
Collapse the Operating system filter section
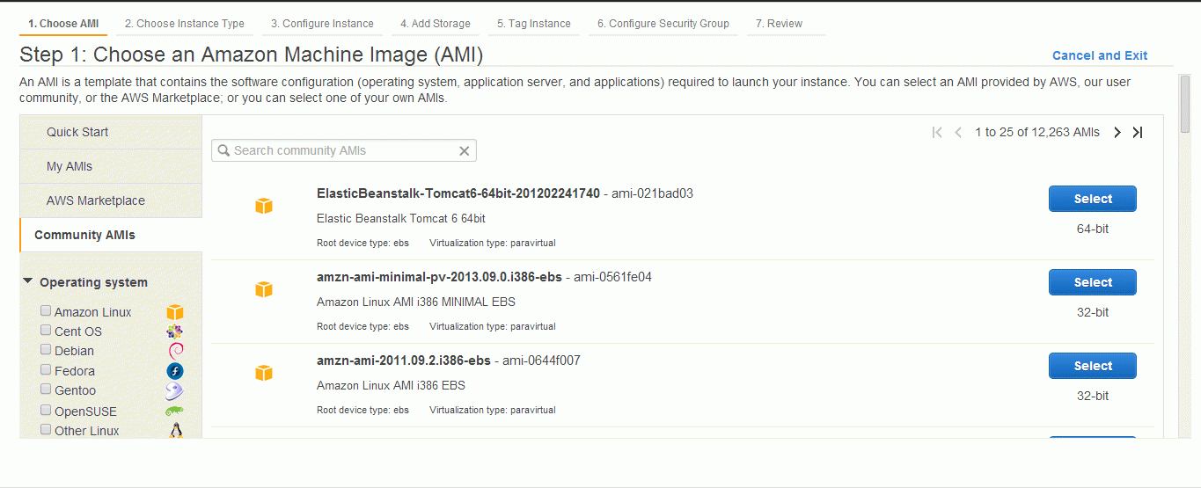pyautogui.click(x=28, y=282)
